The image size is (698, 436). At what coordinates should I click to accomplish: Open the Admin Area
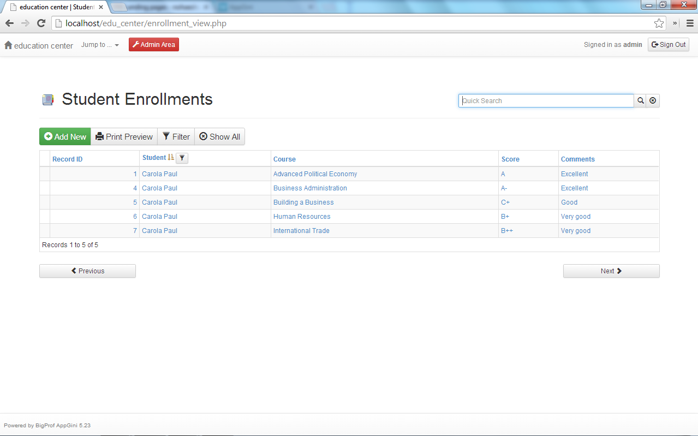coord(154,45)
